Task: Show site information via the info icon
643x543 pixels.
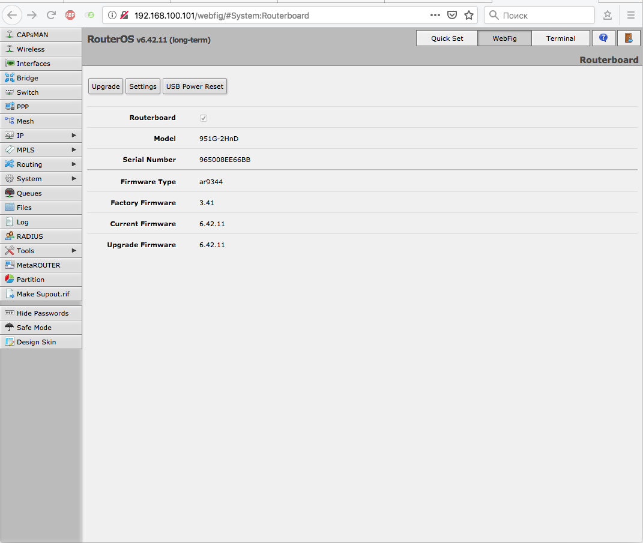Action: tap(112, 16)
